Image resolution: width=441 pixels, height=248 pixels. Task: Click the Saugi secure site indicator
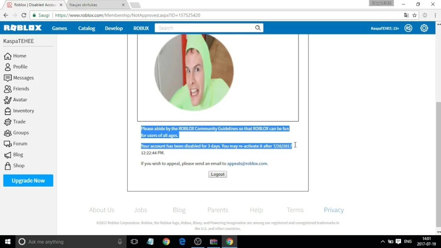point(41,15)
